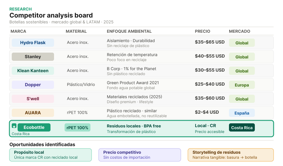Click the Botellas sostenibles subtitle
The width and height of the screenshot is (283, 166).
[61, 22]
